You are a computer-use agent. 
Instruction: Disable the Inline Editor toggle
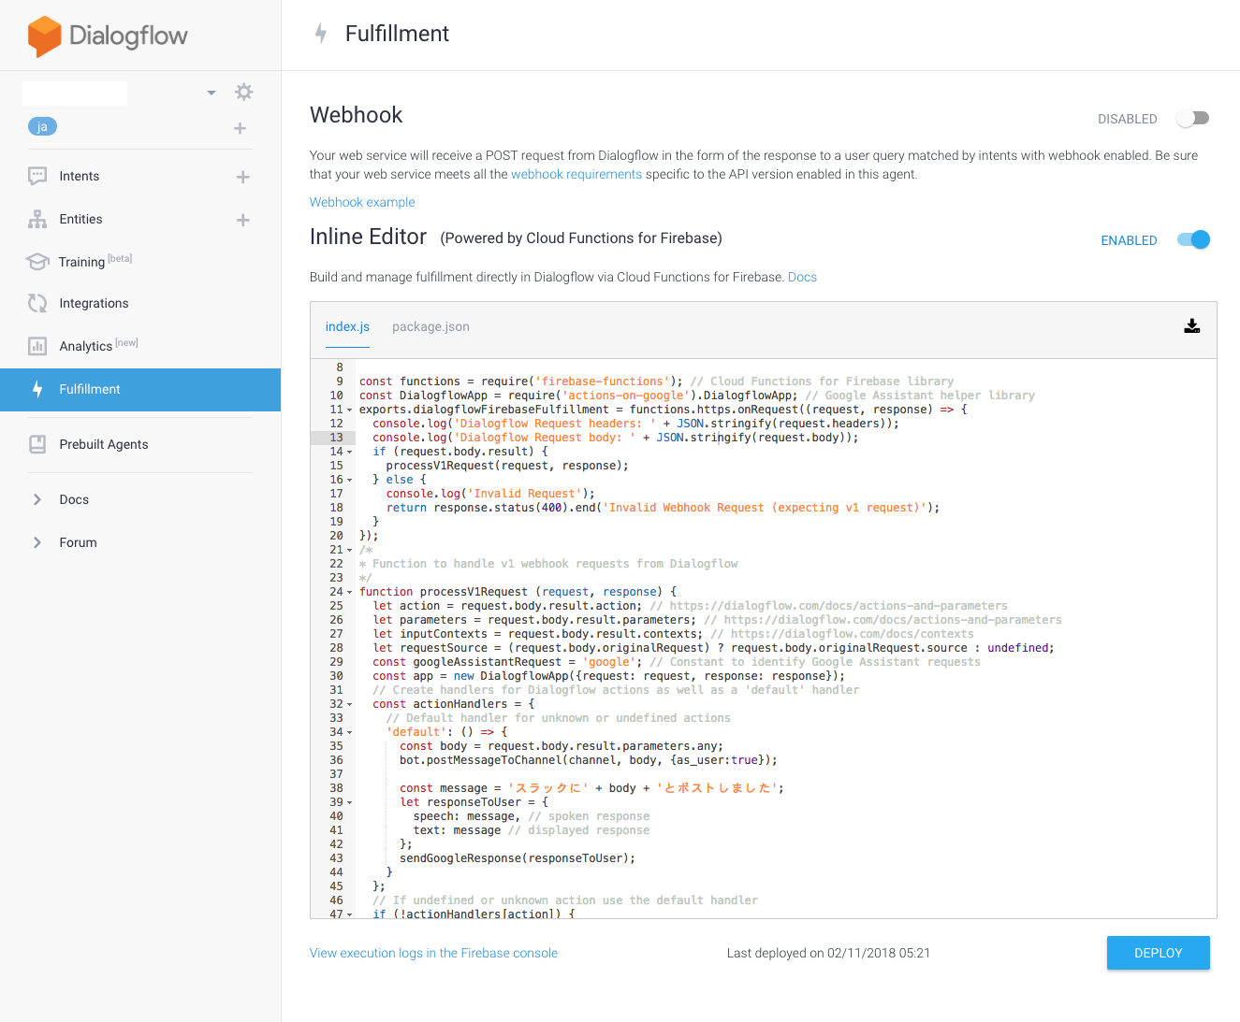pyautogui.click(x=1193, y=240)
